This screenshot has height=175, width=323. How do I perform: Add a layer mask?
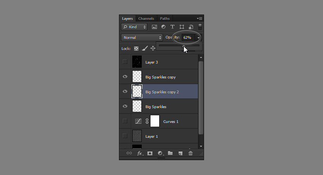tap(150, 153)
